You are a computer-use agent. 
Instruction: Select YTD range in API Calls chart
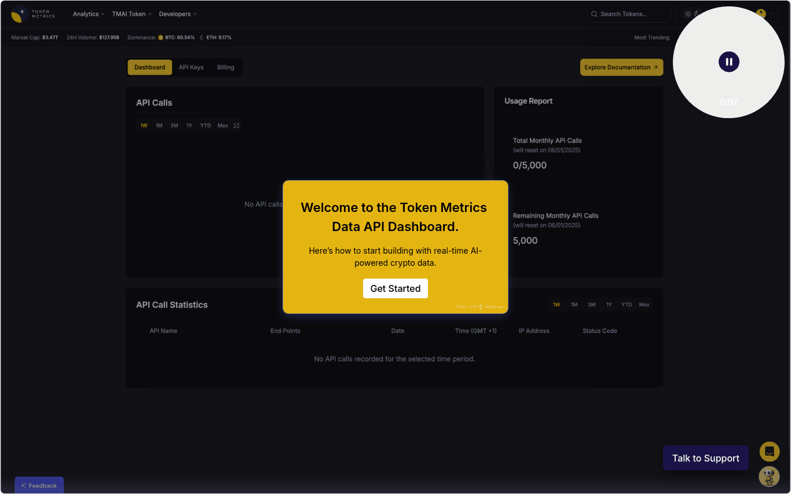[x=206, y=126]
